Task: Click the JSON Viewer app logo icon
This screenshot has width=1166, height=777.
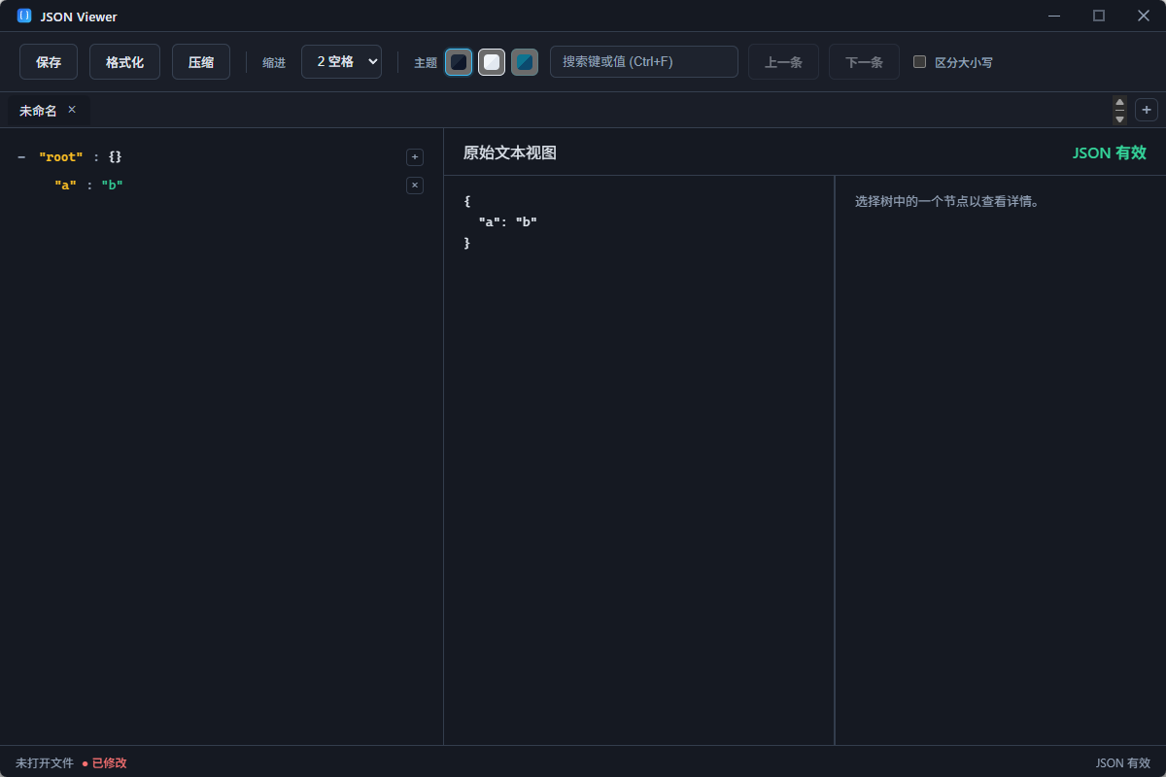Action: 24,16
